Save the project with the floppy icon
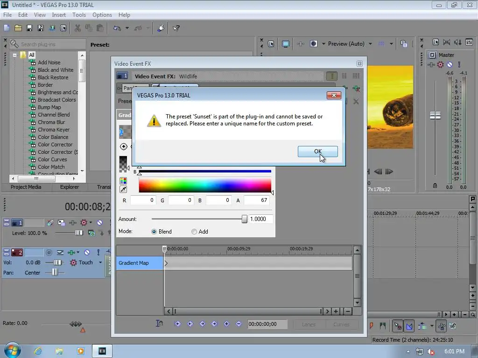The width and height of the screenshot is (478, 358). 29,28
